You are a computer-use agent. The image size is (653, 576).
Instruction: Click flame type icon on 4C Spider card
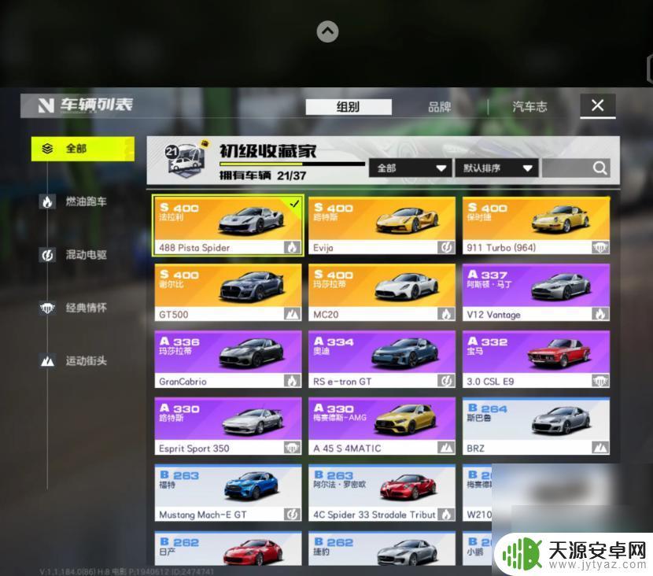(x=446, y=515)
